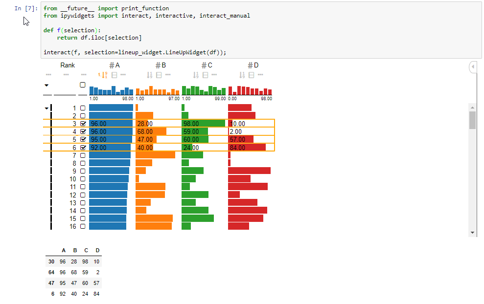The image size is (484, 304).
Task: Click group icon under column C
Action: [205, 75]
